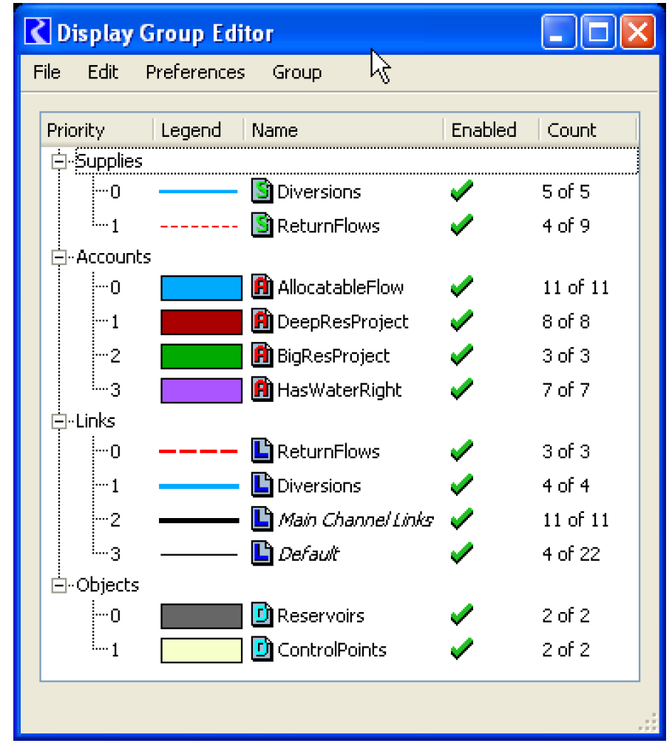Click the S icon next to Supplies ReturnFlows

click(x=262, y=226)
